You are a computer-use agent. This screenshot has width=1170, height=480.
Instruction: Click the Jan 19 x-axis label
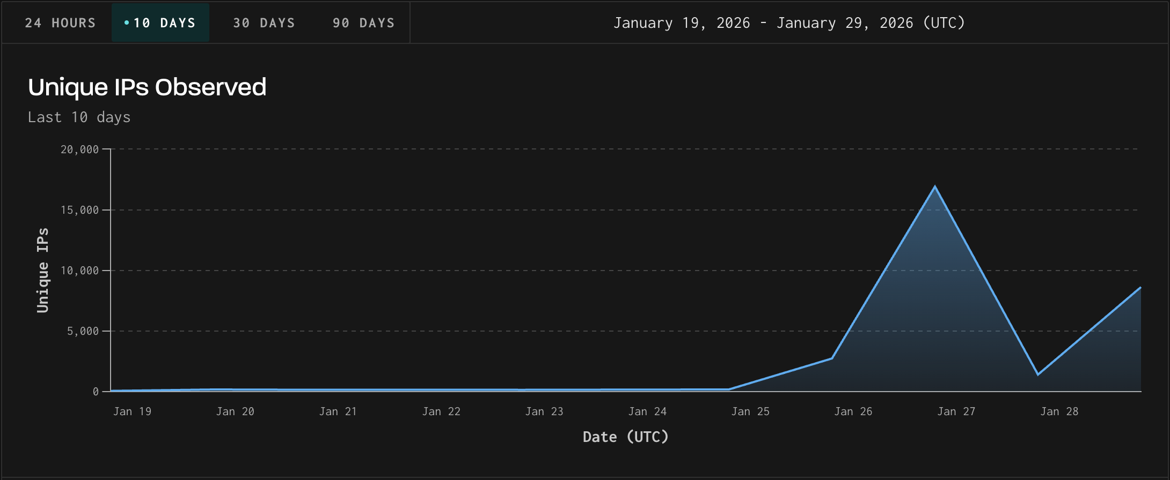[132, 411]
